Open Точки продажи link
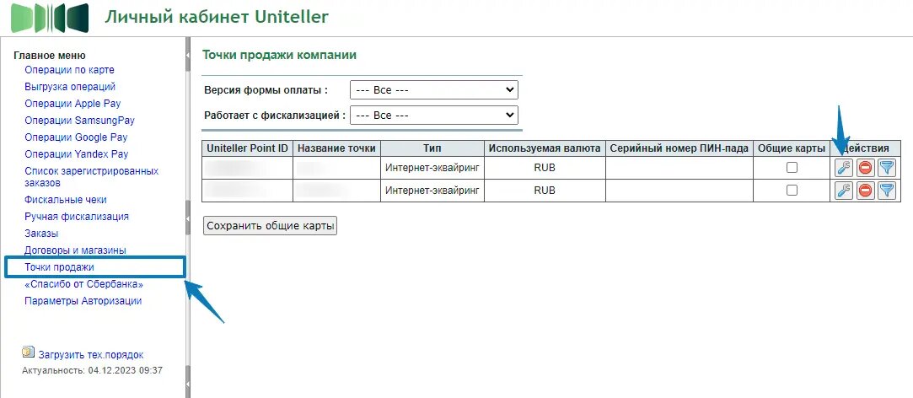The width and height of the screenshot is (913, 398). [59, 267]
